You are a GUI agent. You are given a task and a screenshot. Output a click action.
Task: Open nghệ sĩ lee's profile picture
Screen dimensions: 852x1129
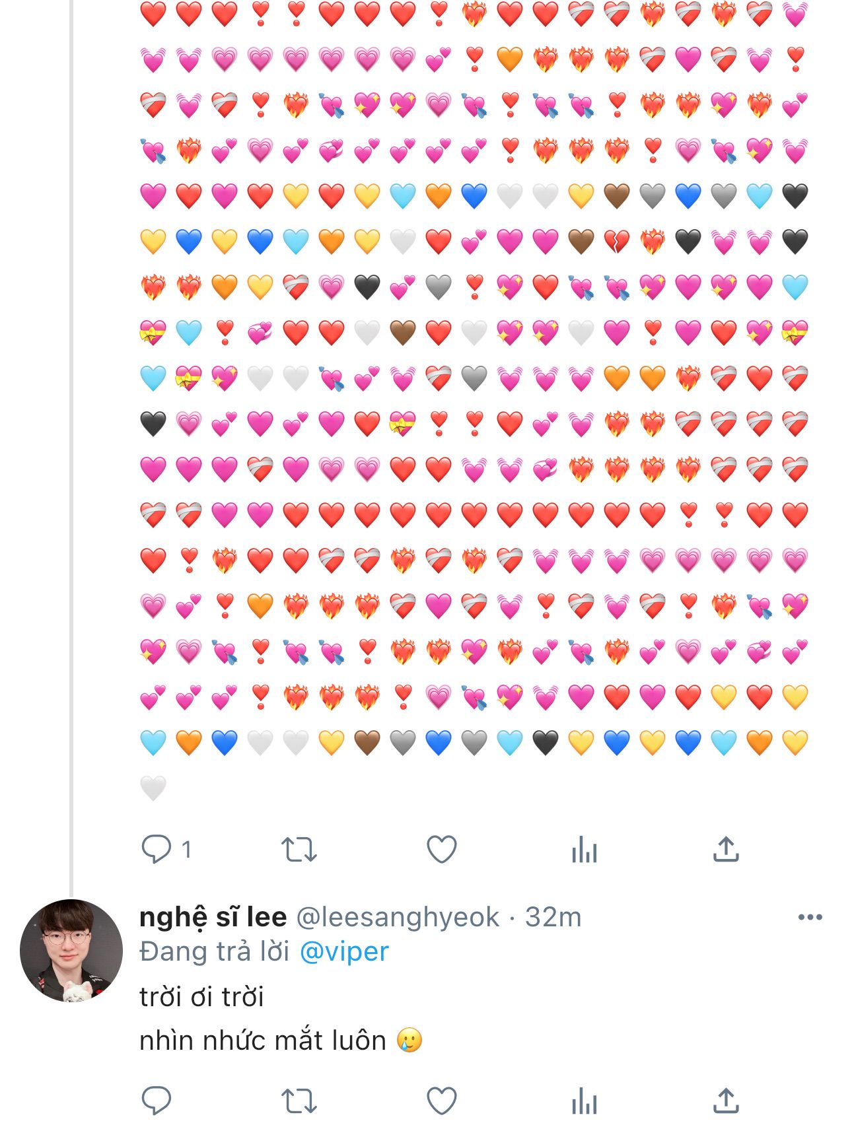[71, 951]
